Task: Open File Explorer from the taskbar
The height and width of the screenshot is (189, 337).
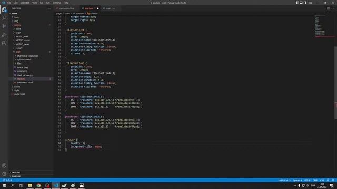Action: (x=30, y=185)
